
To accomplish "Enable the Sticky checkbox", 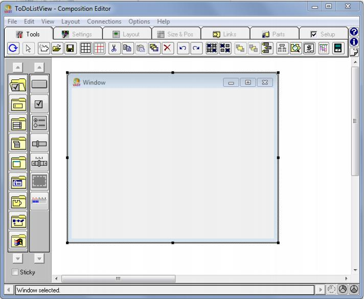I will tap(15, 272).
